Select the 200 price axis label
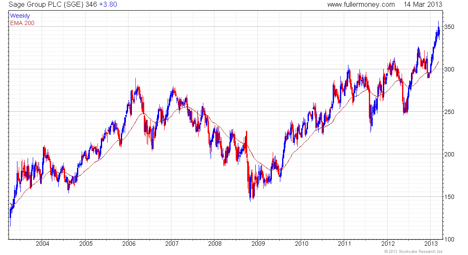Screen dimensions: 468x255 (449, 154)
